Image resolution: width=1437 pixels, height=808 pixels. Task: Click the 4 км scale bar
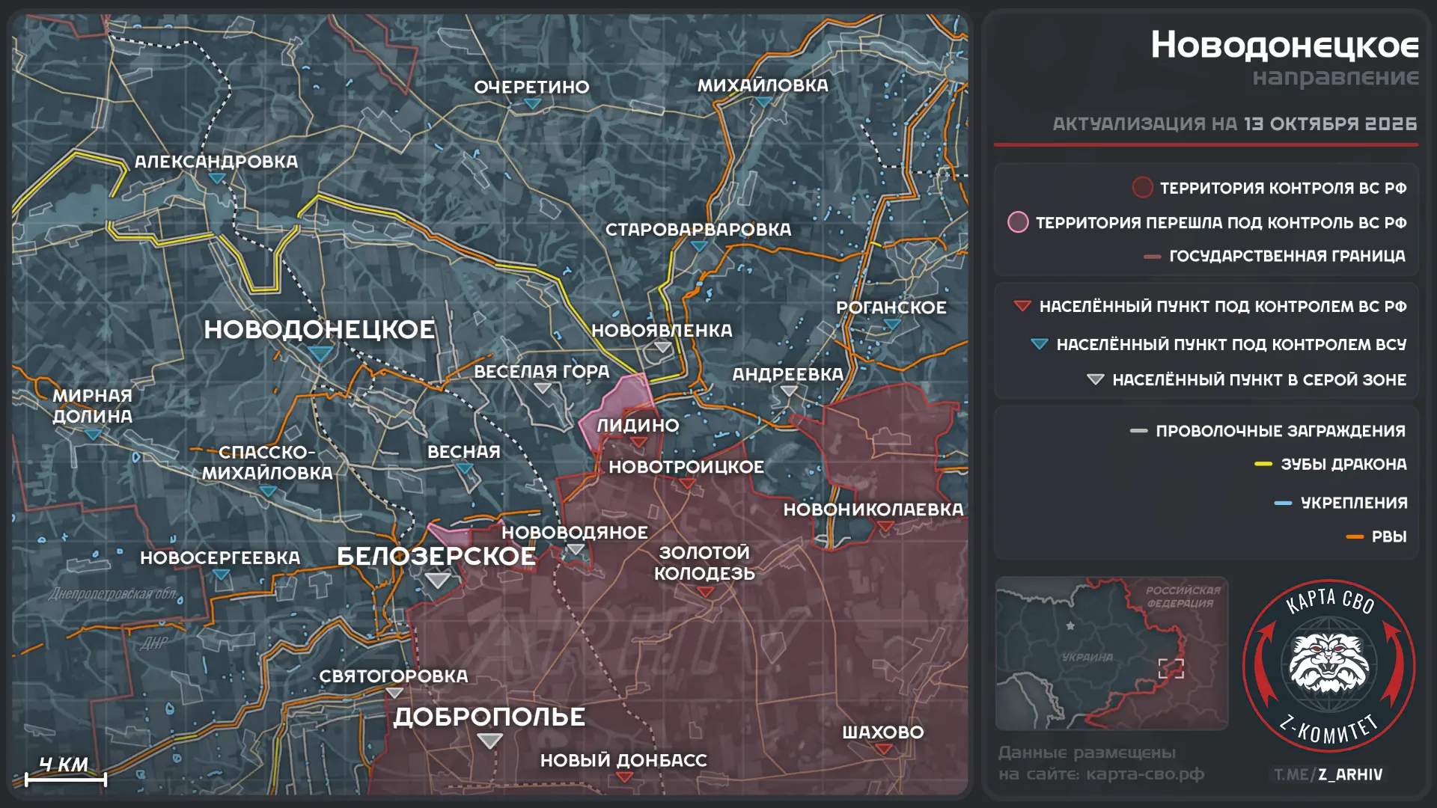click(x=66, y=780)
